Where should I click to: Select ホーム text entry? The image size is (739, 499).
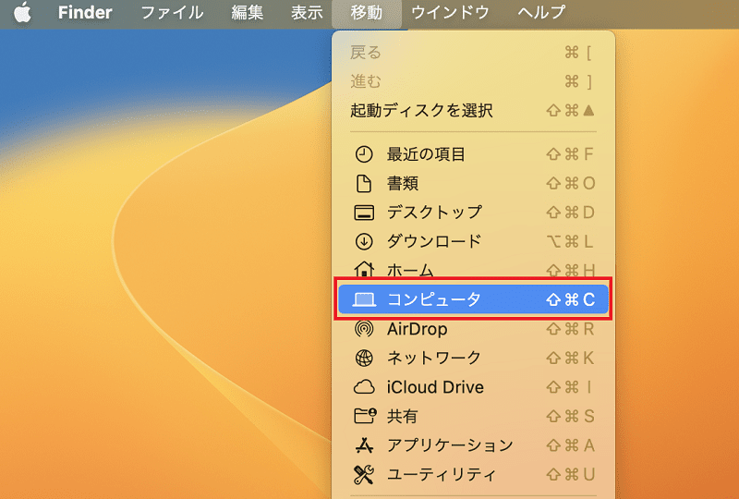410,270
